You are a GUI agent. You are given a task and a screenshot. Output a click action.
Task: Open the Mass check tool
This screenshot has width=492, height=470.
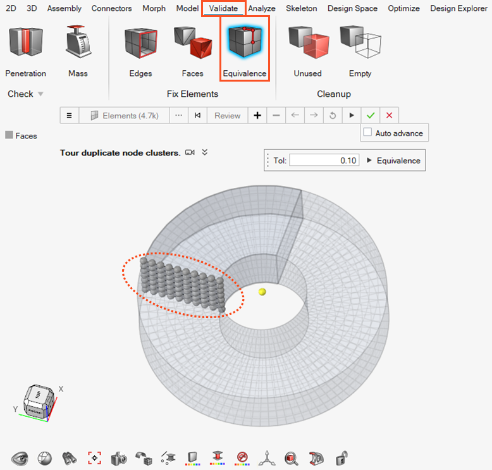click(x=78, y=50)
